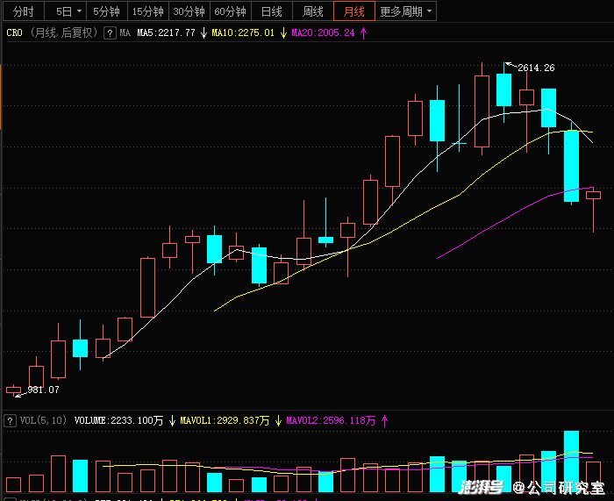Click the MA20:2005.24 value
The width and height of the screenshot is (614, 501).
coord(323,33)
